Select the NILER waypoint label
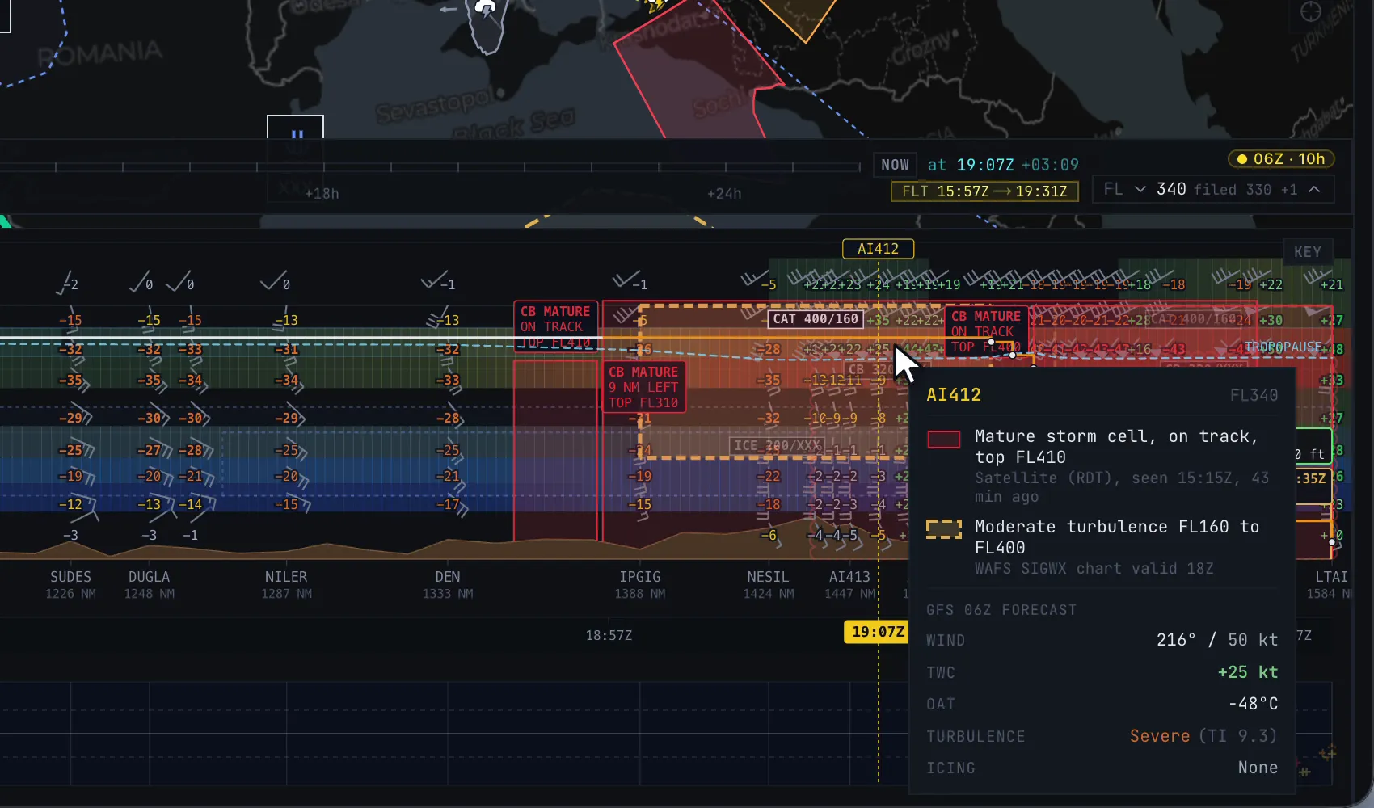 pos(286,577)
